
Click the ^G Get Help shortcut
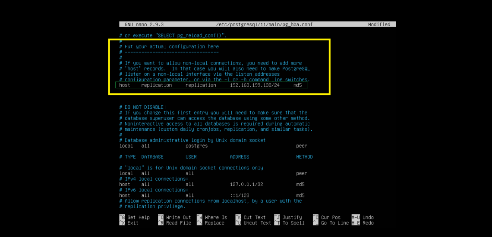click(135, 217)
